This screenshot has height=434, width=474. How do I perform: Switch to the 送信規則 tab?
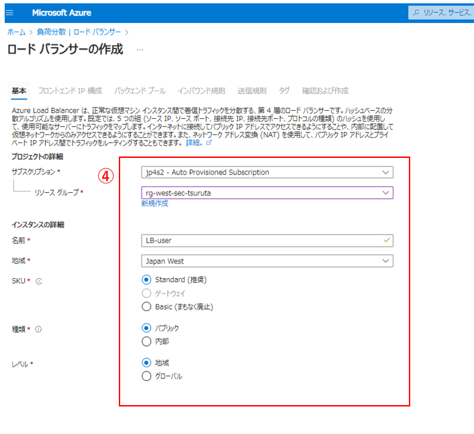click(252, 91)
